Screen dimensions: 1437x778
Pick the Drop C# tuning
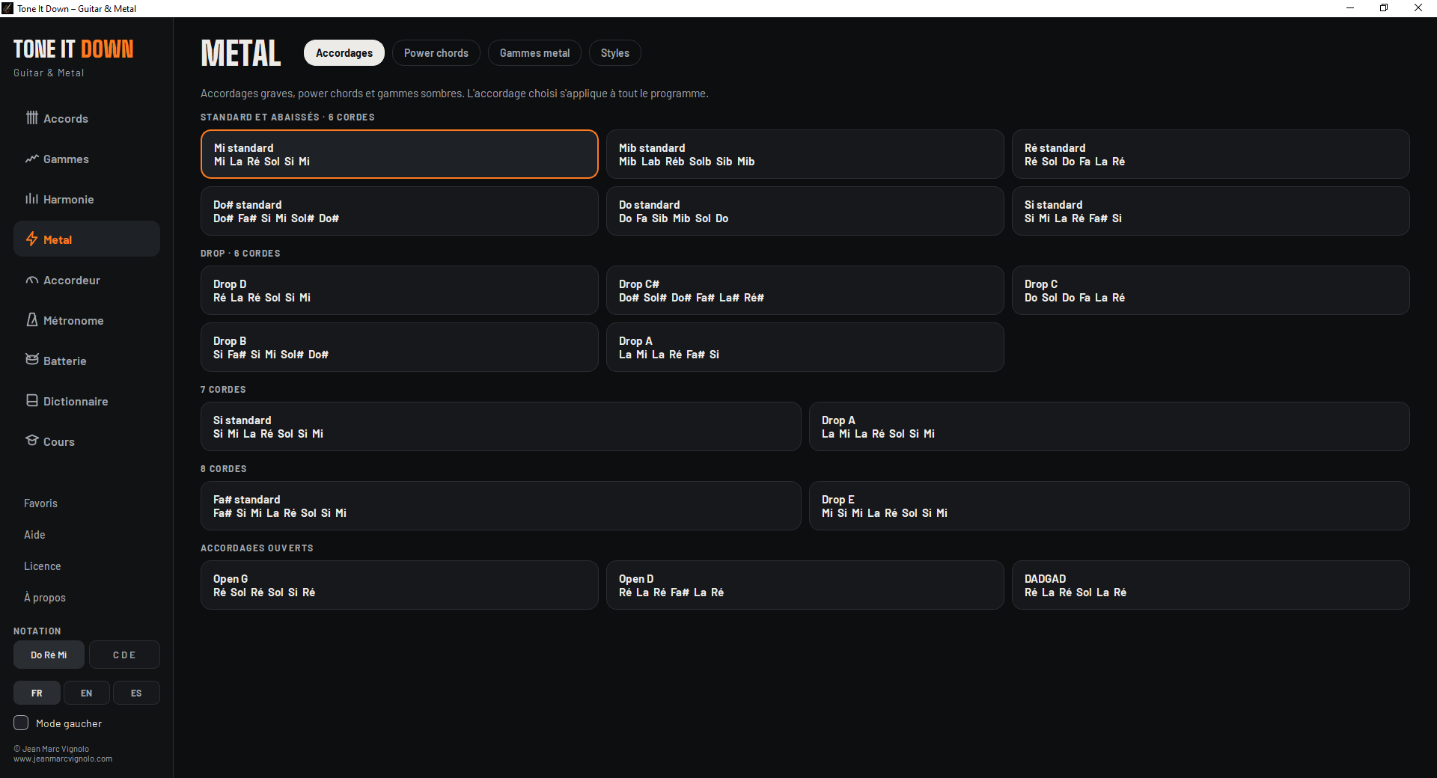805,290
